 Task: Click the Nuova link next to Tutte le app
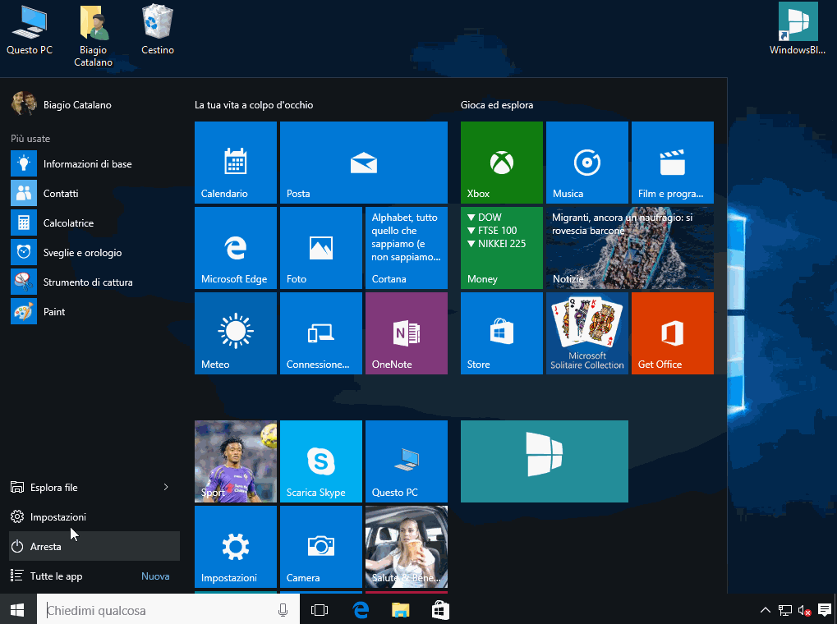(x=155, y=576)
